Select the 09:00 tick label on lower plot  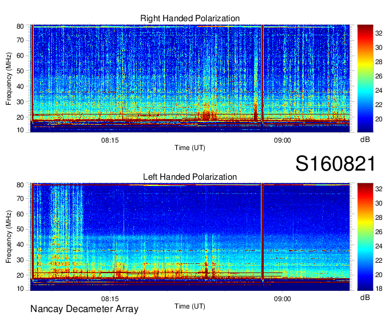click(x=283, y=299)
